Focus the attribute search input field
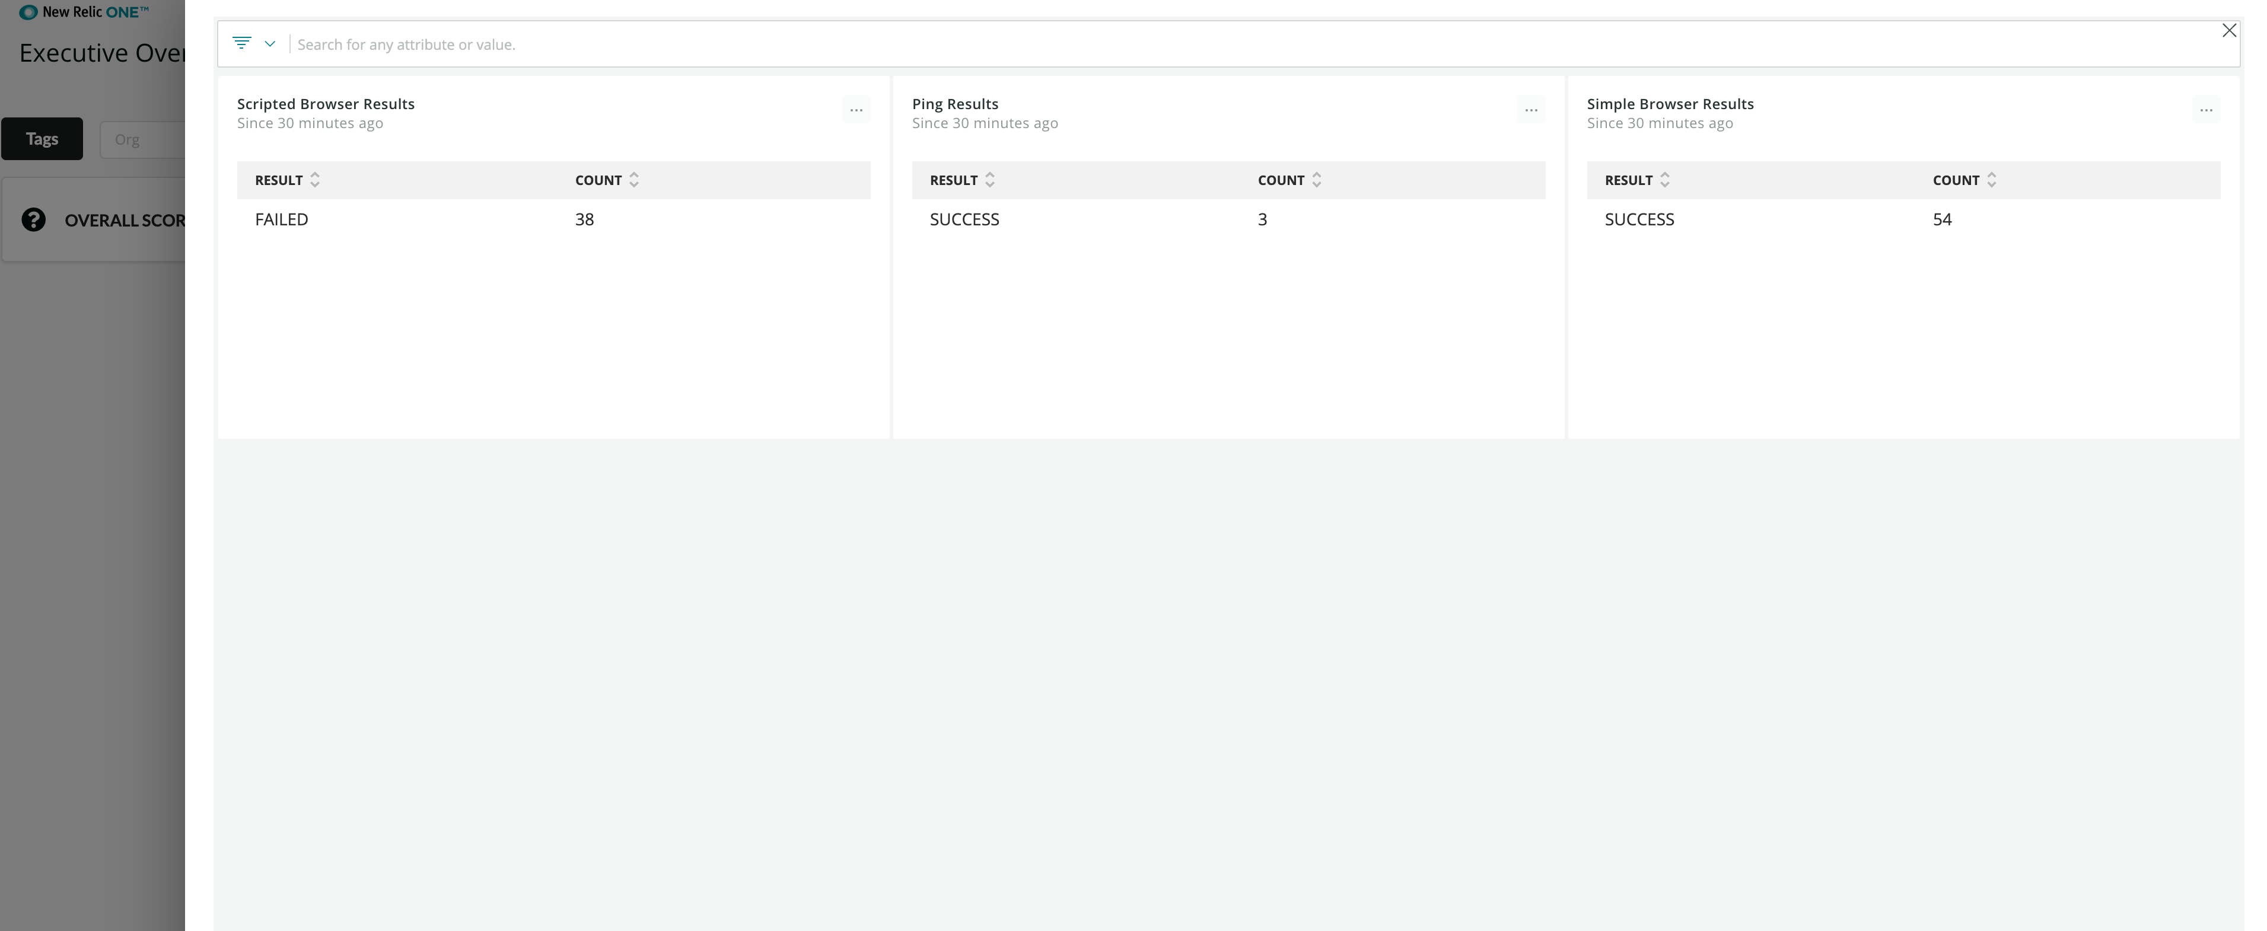The width and height of the screenshot is (2267, 931). [1232, 45]
